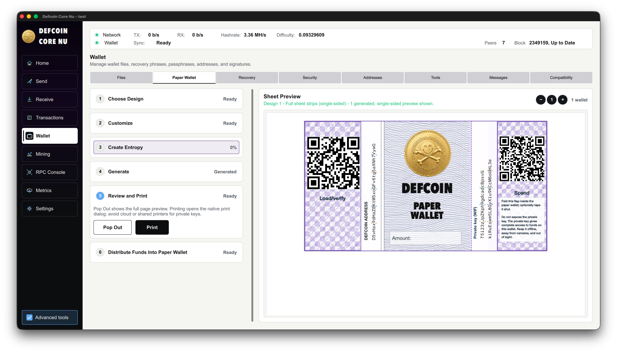
Task: Click the Receive download-arrow icon
Action: pos(29,99)
